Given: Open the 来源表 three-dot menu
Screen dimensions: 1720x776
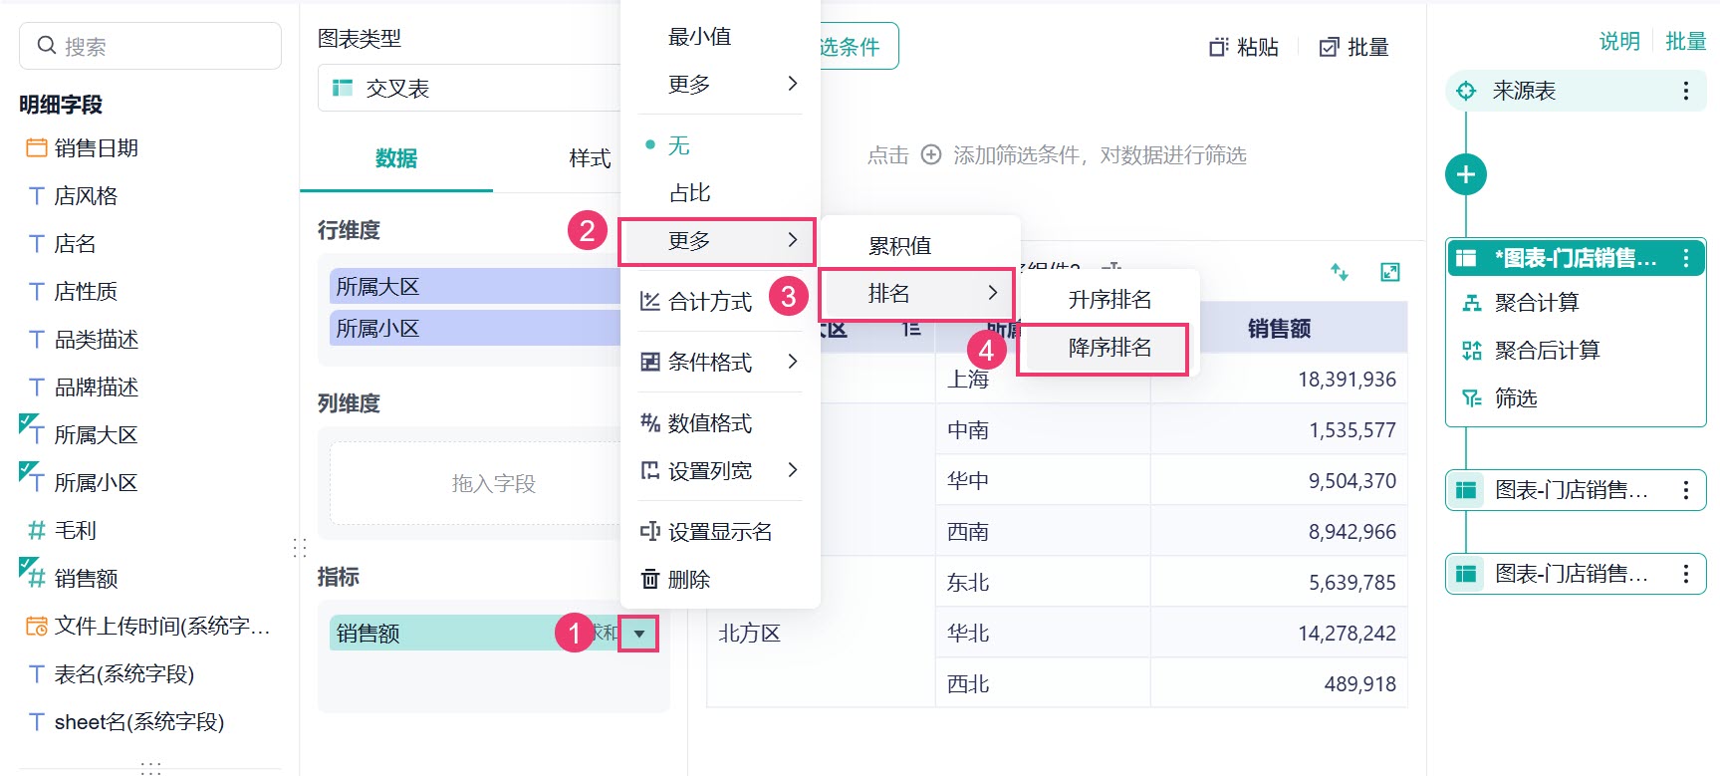Looking at the screenshot, I should tap(1685, 91).
